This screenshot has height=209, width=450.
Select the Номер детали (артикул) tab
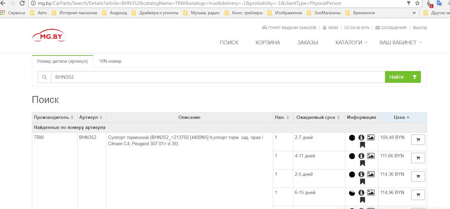62,61
